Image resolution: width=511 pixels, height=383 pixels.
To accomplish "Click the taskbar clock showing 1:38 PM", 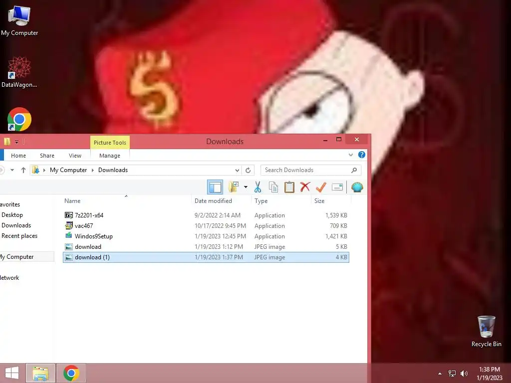I will click(x=490, y=374).
